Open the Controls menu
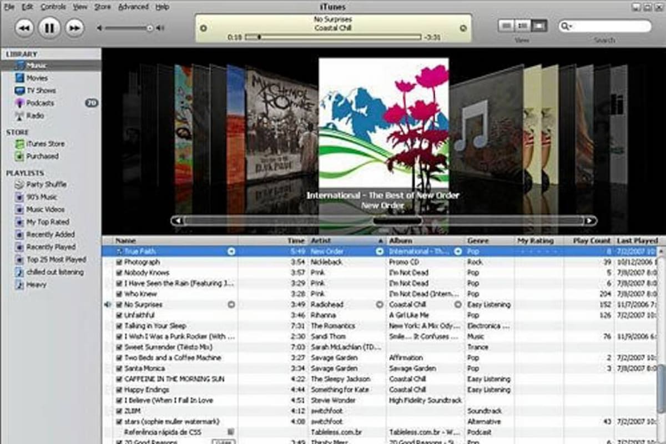The image size is (666, 444). pos(53,7)
